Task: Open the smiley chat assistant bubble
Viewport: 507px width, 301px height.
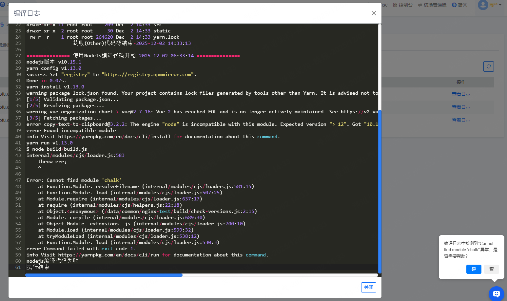Action: point(496,293)
